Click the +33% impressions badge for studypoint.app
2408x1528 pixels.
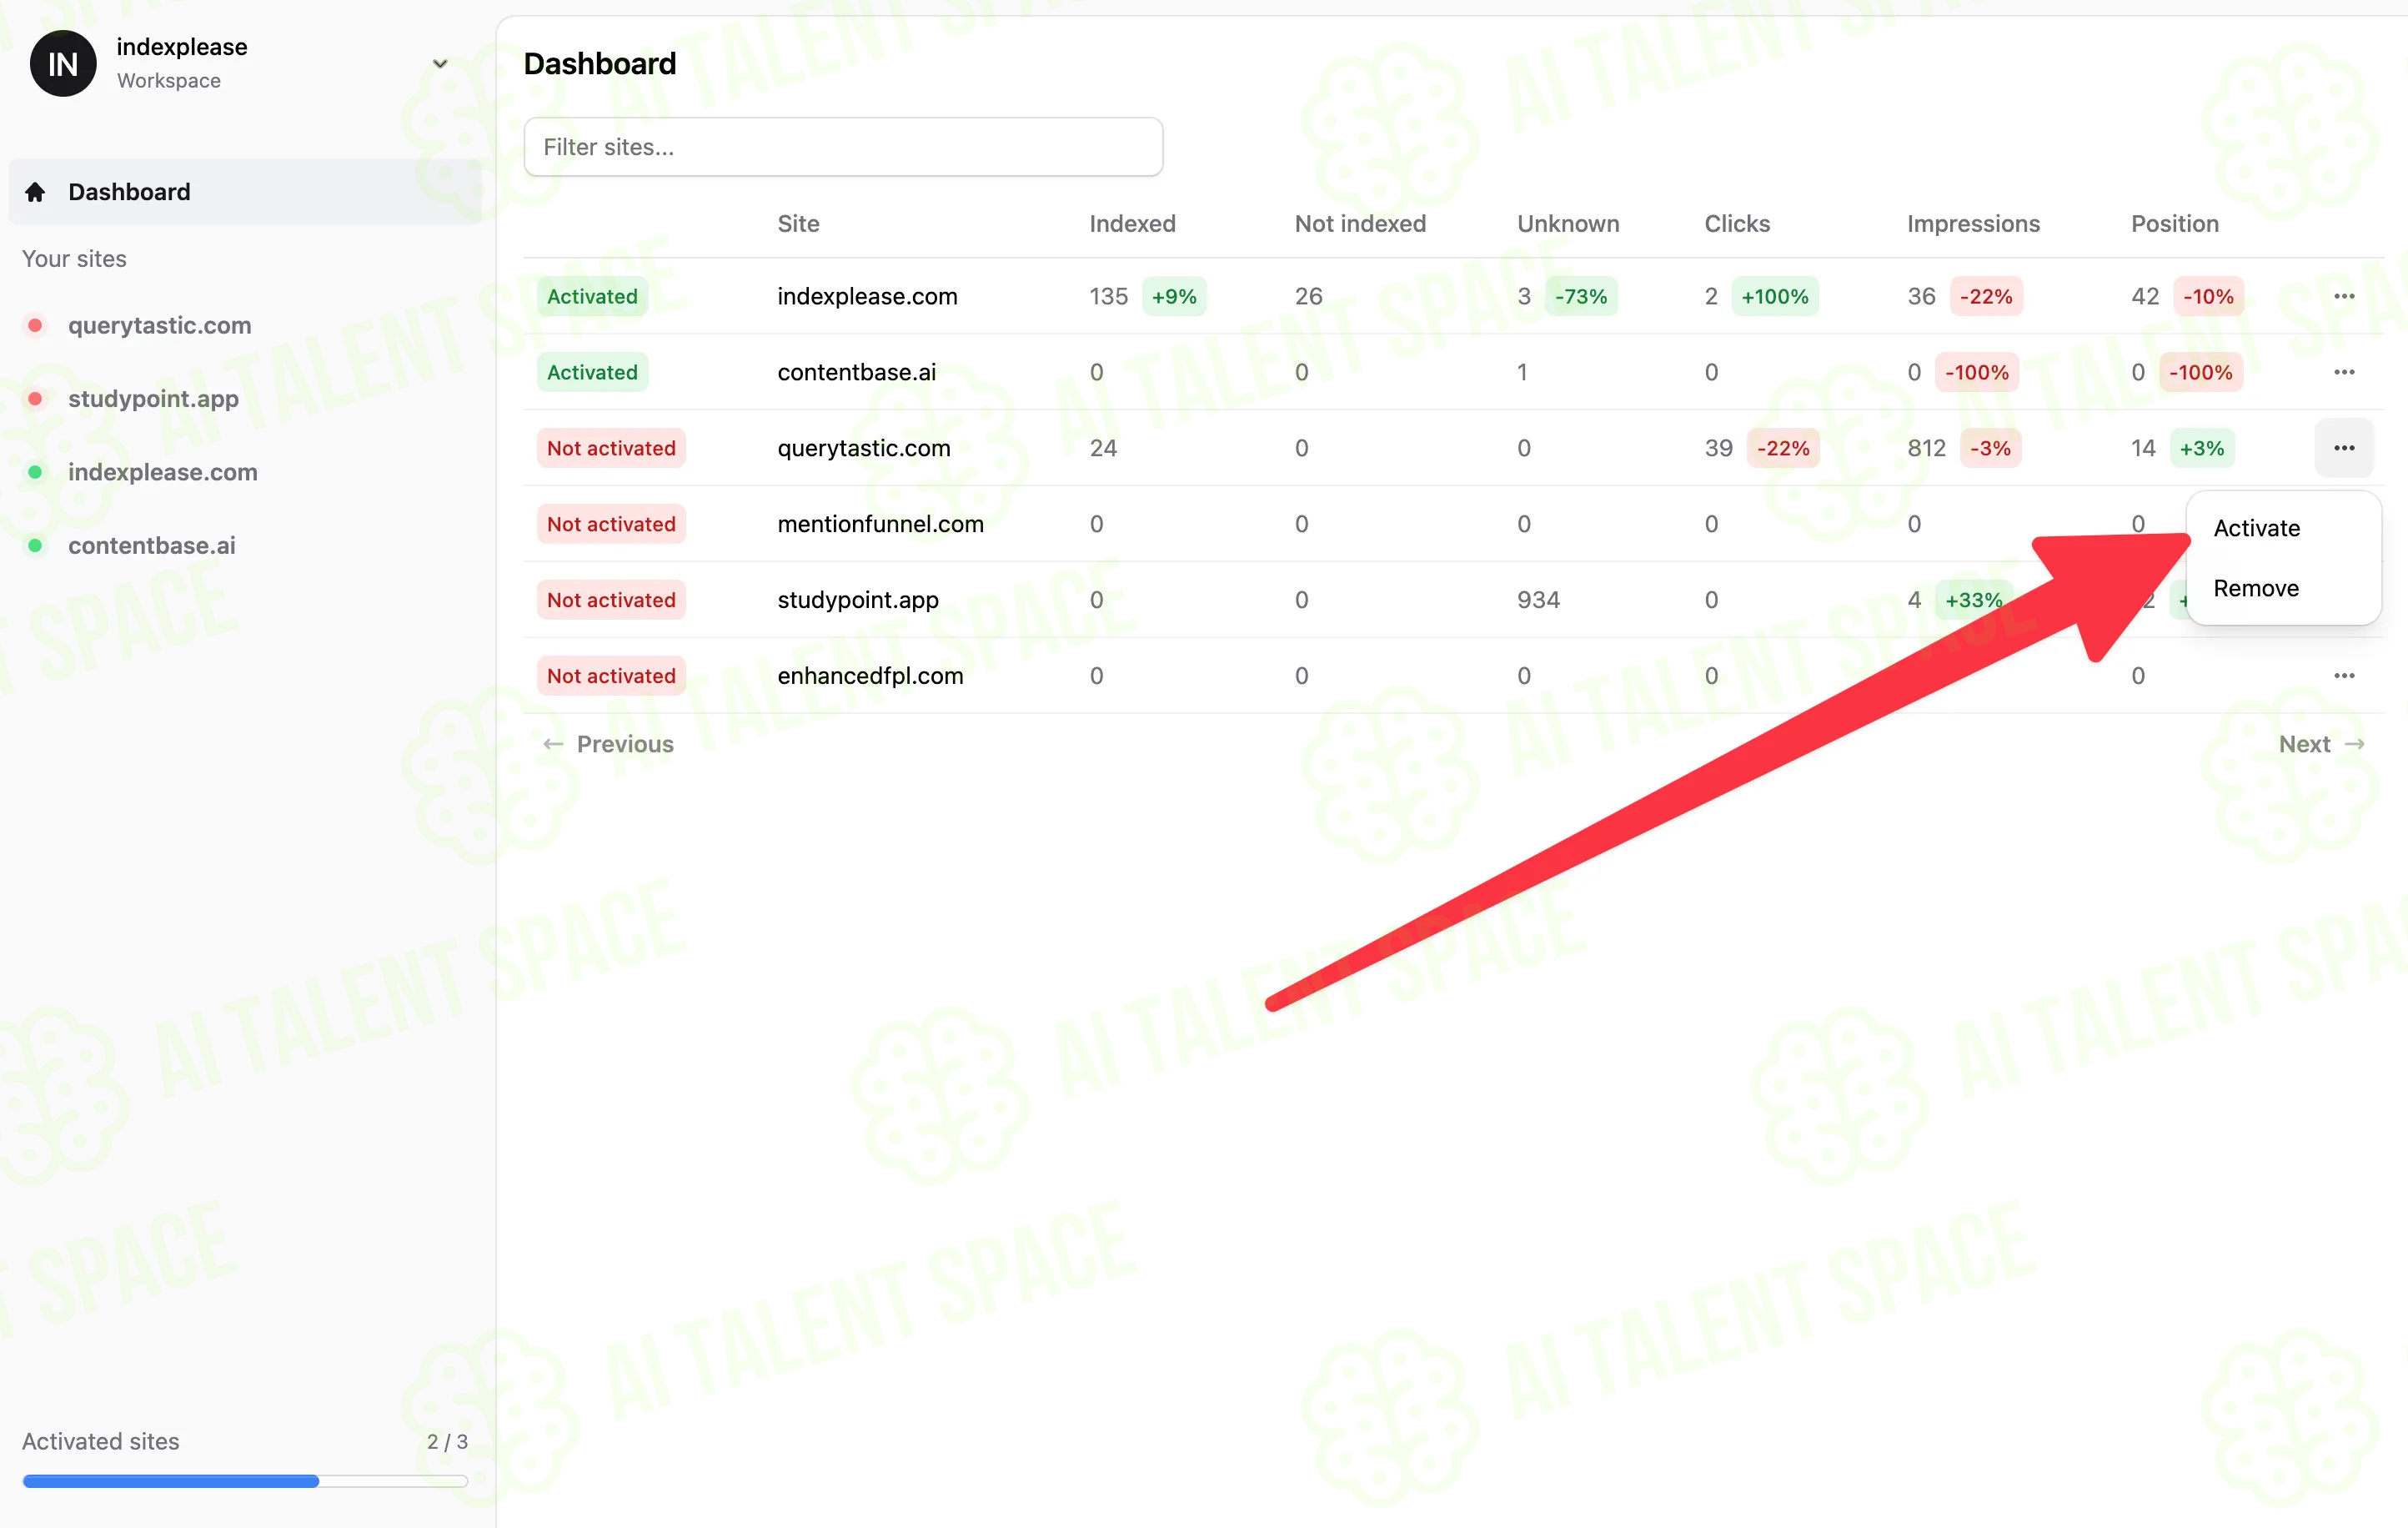point(1973,600)
